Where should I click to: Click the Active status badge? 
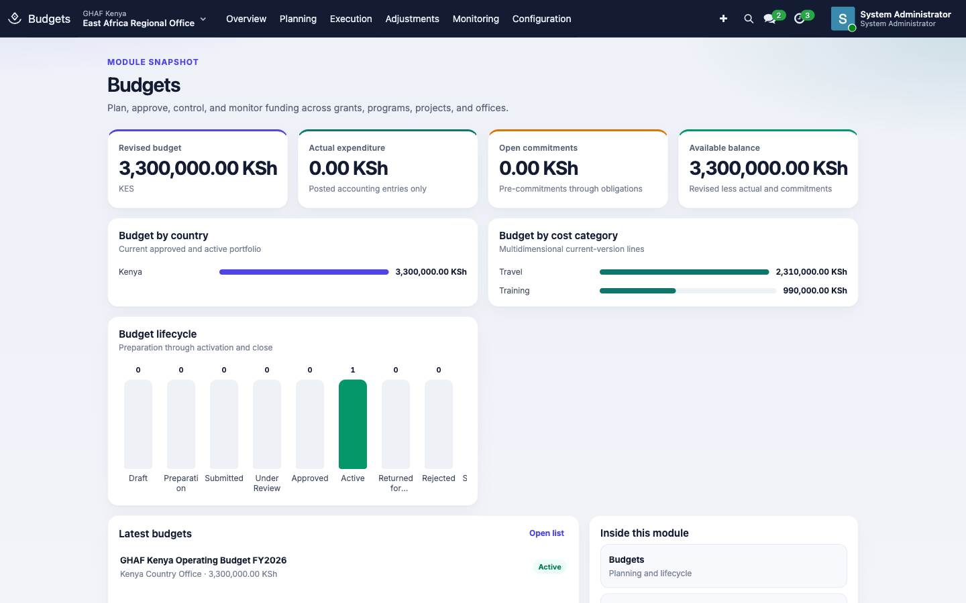point(550,567)
